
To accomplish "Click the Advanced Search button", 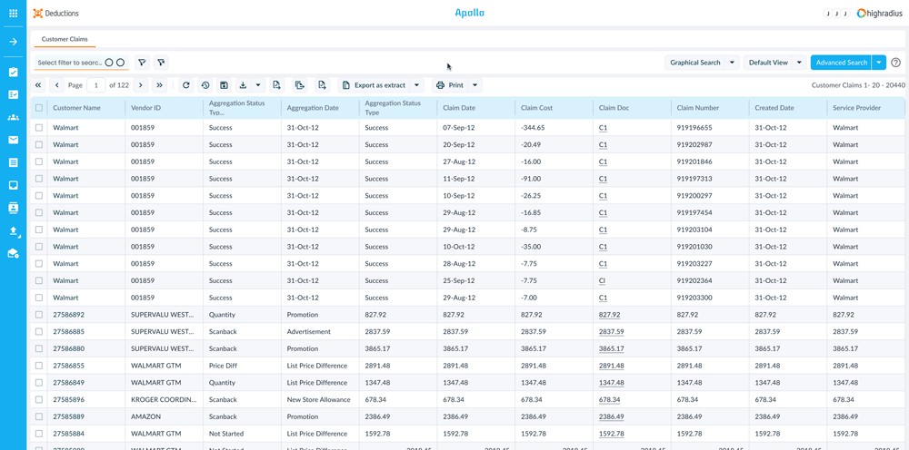I will [x=842, y=63].
